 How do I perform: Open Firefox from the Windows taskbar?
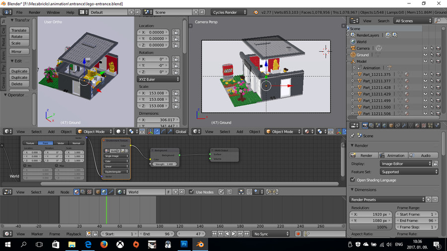pyautogui.click(x=104, y=244)
